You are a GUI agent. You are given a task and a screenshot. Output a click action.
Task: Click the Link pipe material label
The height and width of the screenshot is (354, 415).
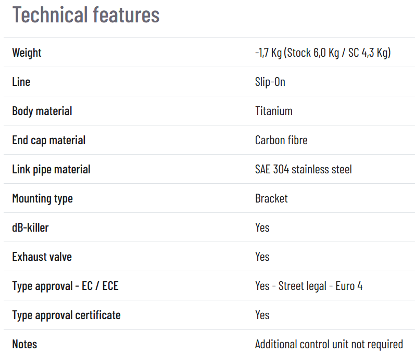[x=51, y=169]
